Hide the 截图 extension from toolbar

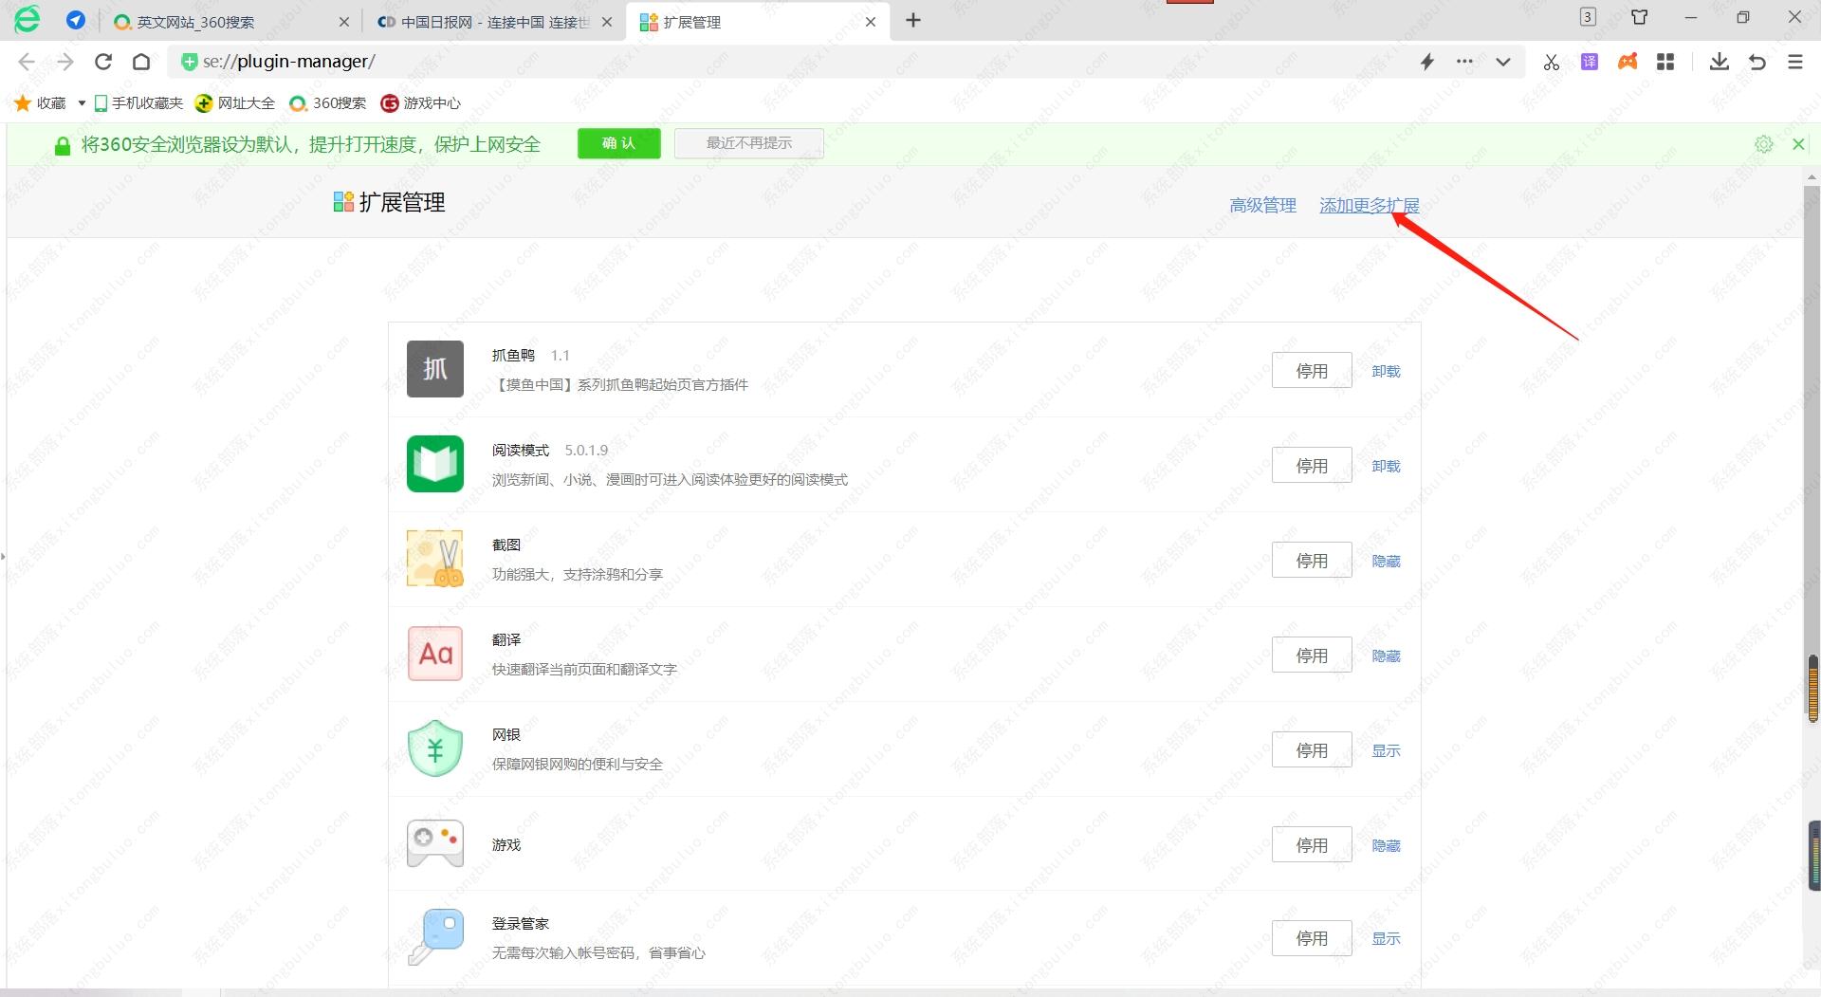tap(1386, 562)
